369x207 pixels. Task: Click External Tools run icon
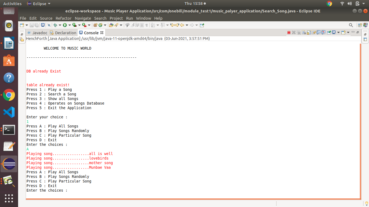point(84,25)
